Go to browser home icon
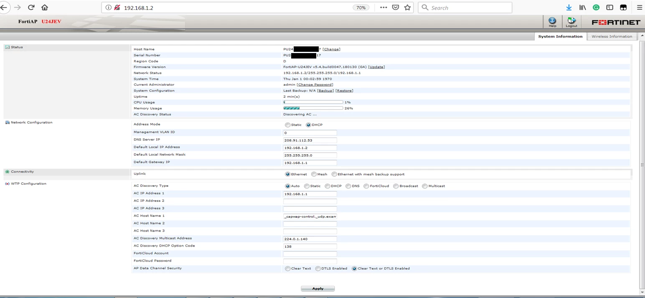Image resolution: width=645 pixels, height=298 pixels. (x=45, y=8)
